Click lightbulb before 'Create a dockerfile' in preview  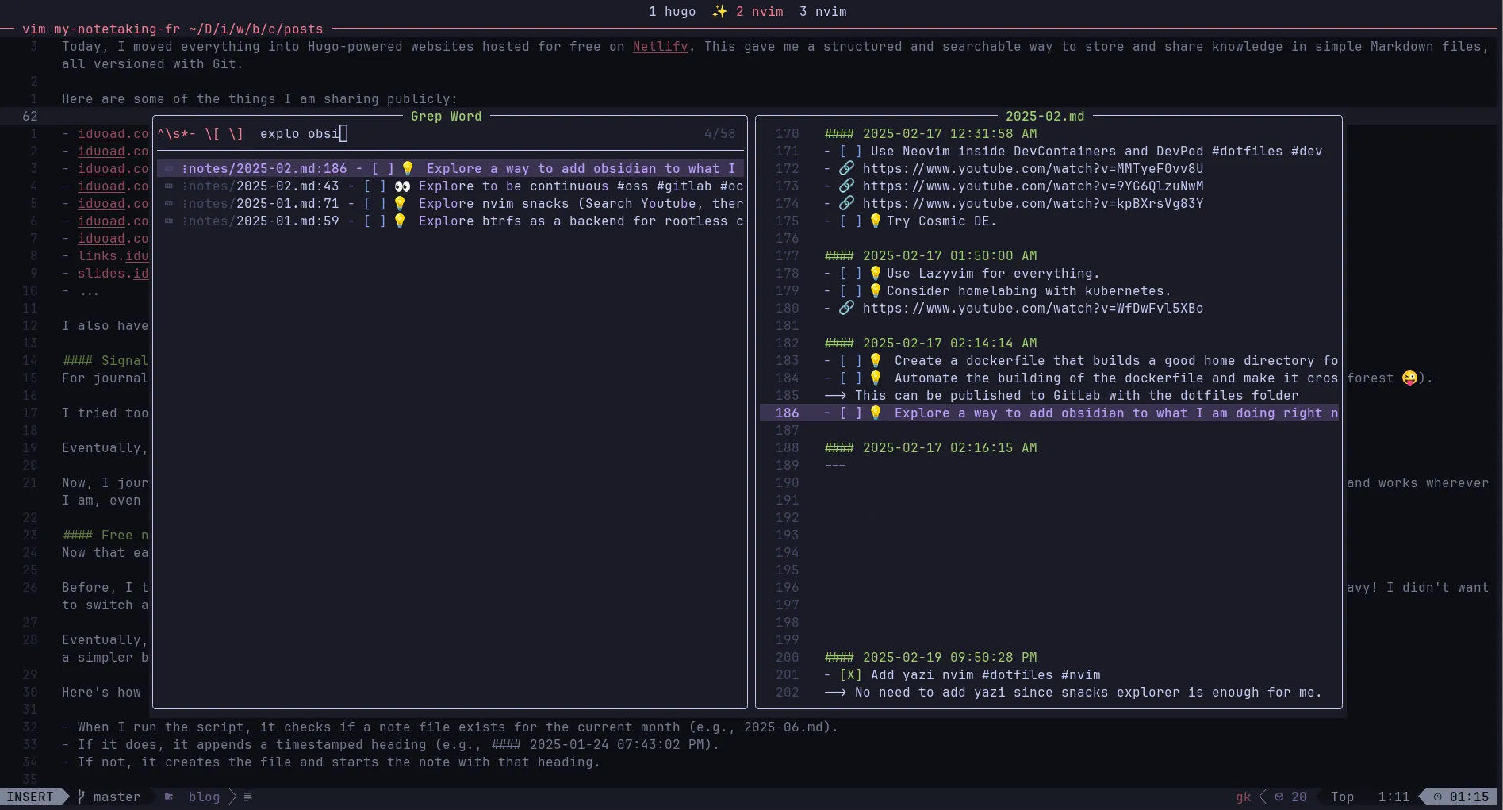tap(876, 360)
